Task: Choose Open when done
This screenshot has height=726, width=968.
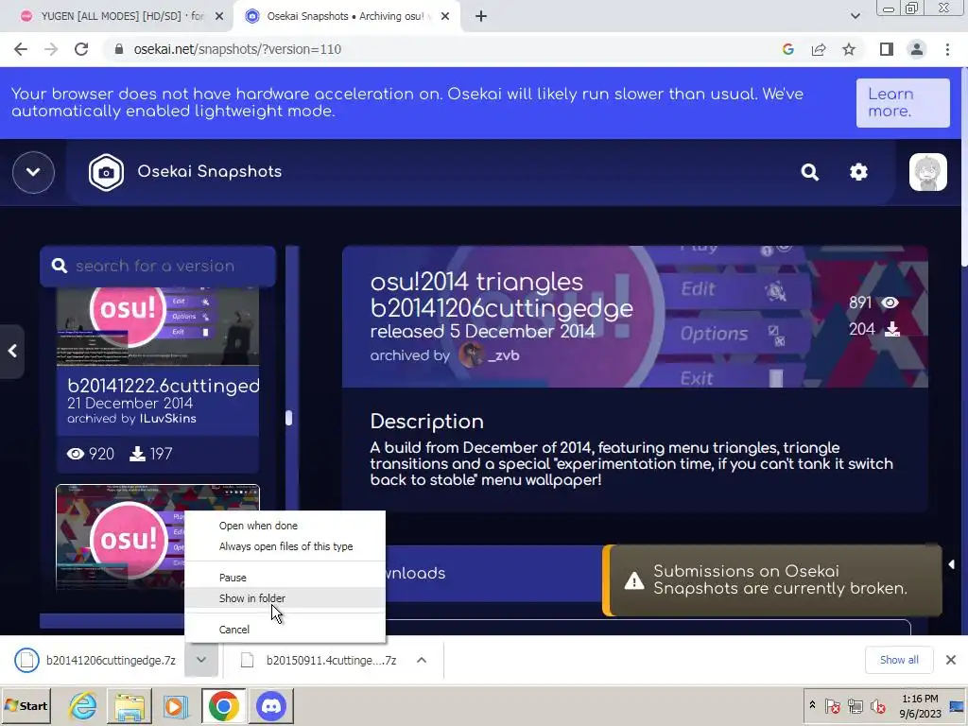Action: click(258, 526)
